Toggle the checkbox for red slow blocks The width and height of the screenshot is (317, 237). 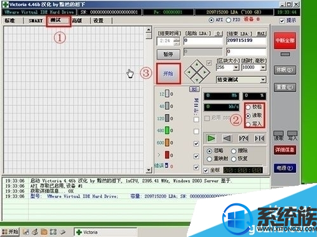click(x=196, y=157)
